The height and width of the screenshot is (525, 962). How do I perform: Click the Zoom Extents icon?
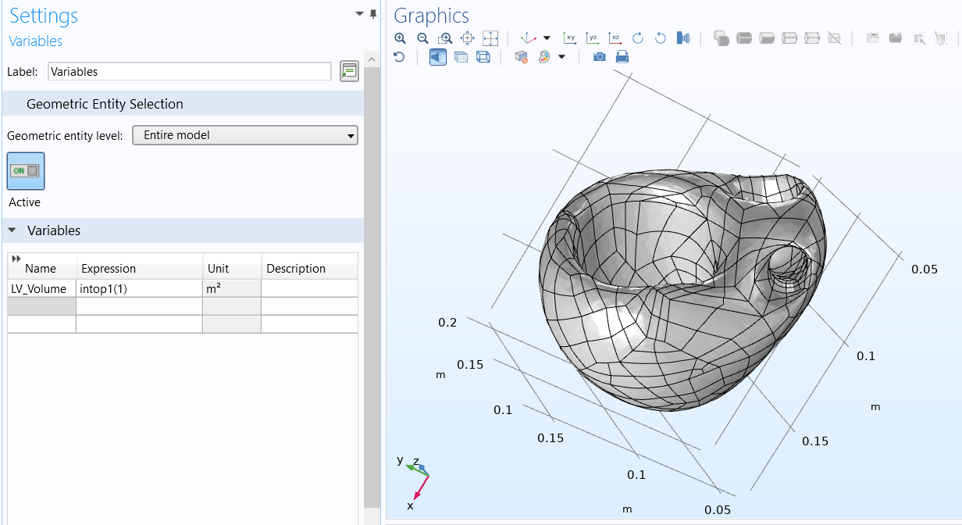click(490, 38)
